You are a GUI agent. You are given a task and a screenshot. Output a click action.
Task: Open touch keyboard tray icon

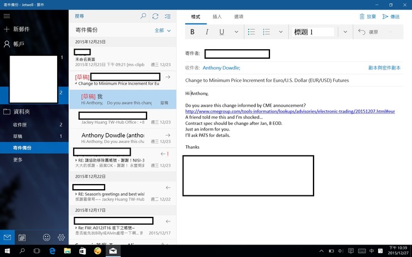tap(362, 251)
